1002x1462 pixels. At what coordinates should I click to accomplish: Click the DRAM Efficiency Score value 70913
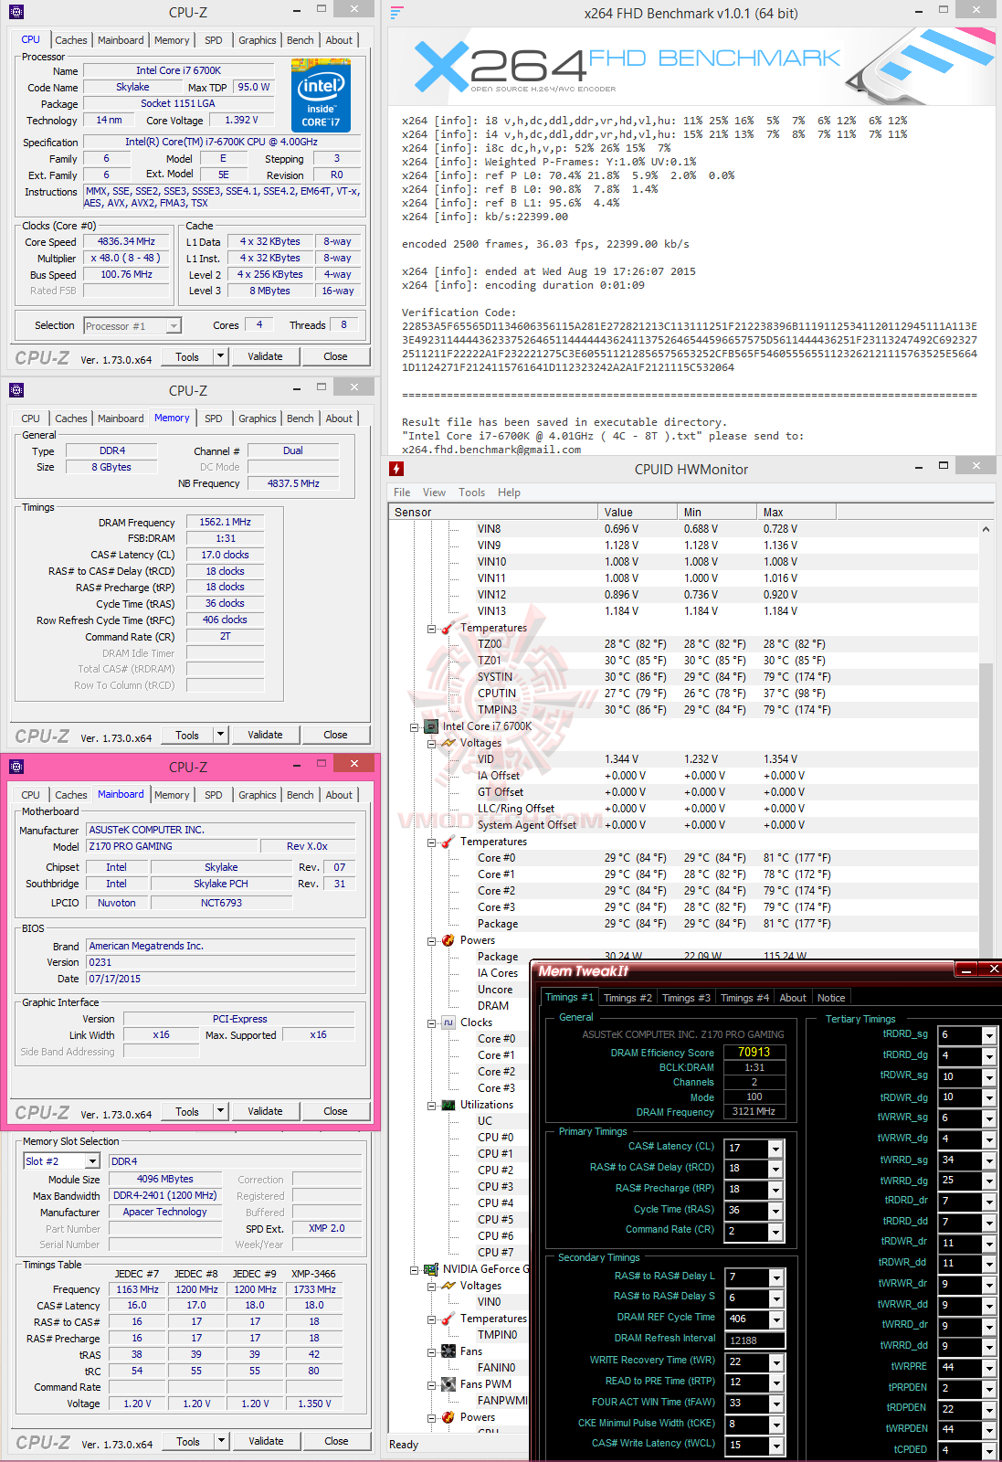754,1052
